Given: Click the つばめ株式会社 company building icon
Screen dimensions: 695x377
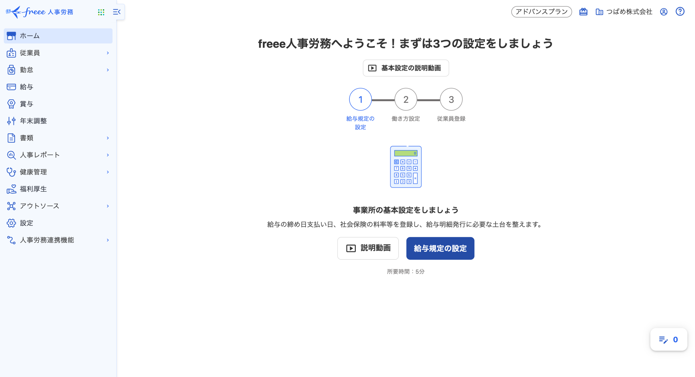Looking at the screenshot, I should click(599, 12).
